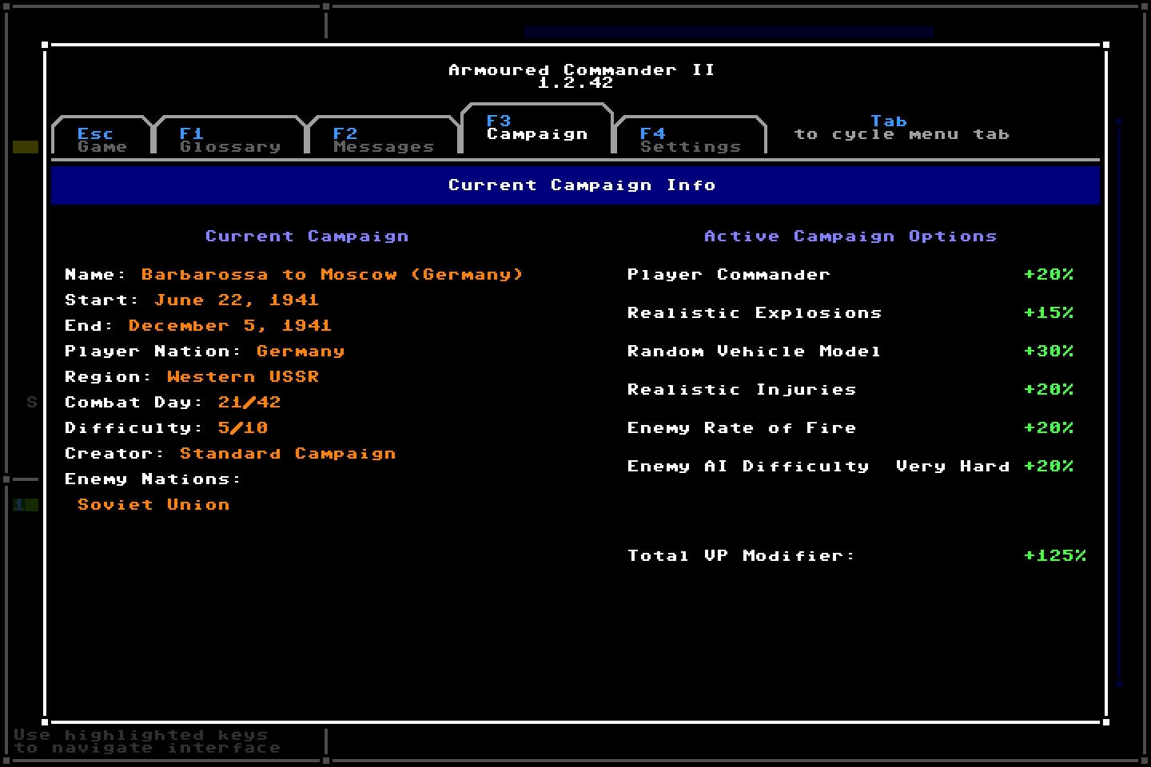1151x767 pixels.
Task: Click the 'Armoured Commander II' title
Action: pos(582,70)
